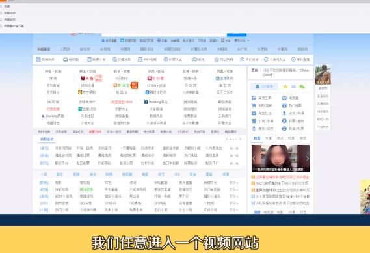Screen dimensions: 370x253
Task: Click the mail envelope icon beside the star
Action: click(293, 87)
